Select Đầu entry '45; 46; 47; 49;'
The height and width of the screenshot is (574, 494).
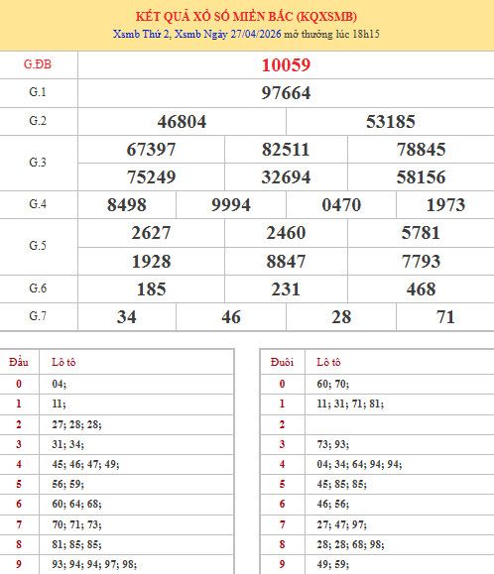[85, 464]
